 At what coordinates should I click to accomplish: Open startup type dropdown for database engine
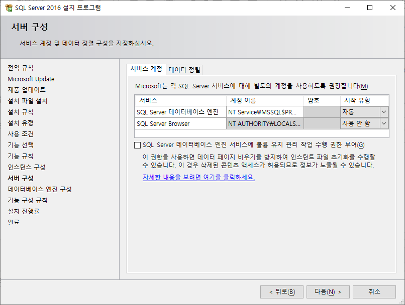(x=384, y=112)
